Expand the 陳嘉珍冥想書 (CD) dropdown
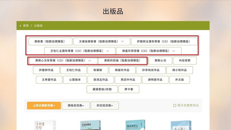Viewport: 231px width, 130px height. coord(173,51)
